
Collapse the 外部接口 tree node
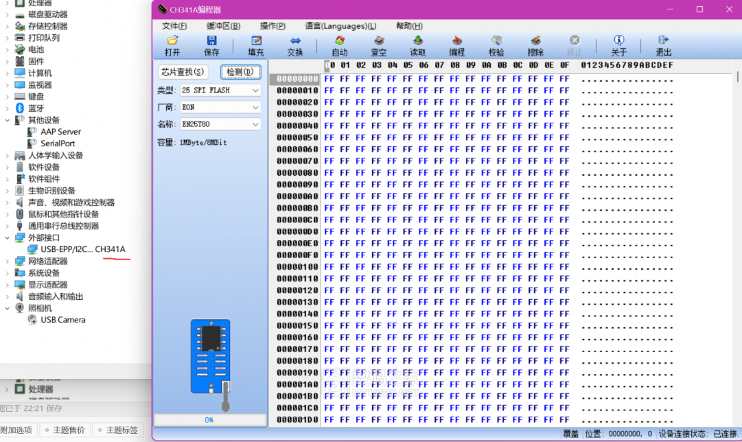click(5, 237)
